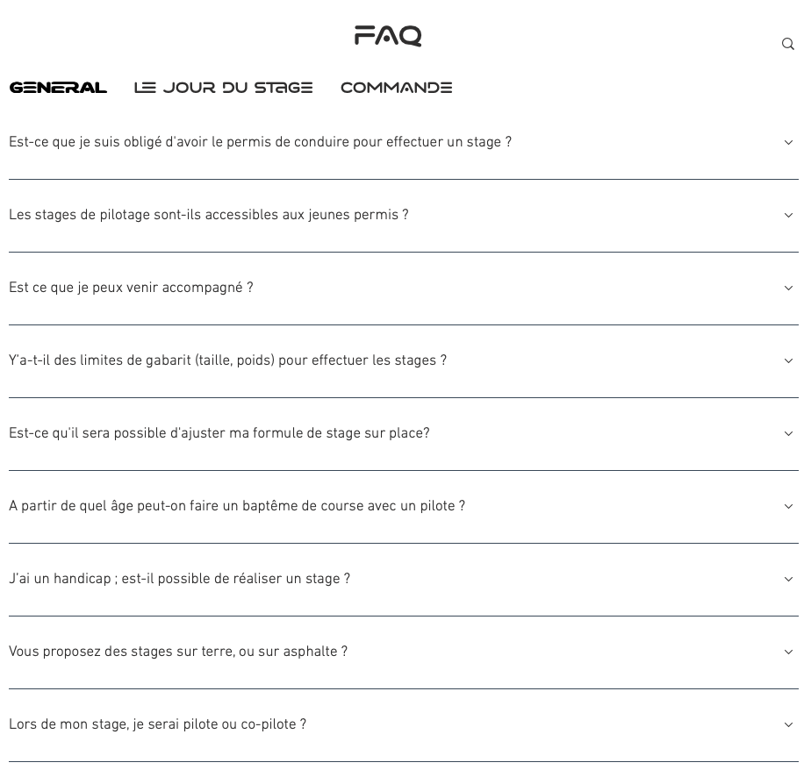
Task: Open the handicap question chevron
Action: [x=788, y=580]
